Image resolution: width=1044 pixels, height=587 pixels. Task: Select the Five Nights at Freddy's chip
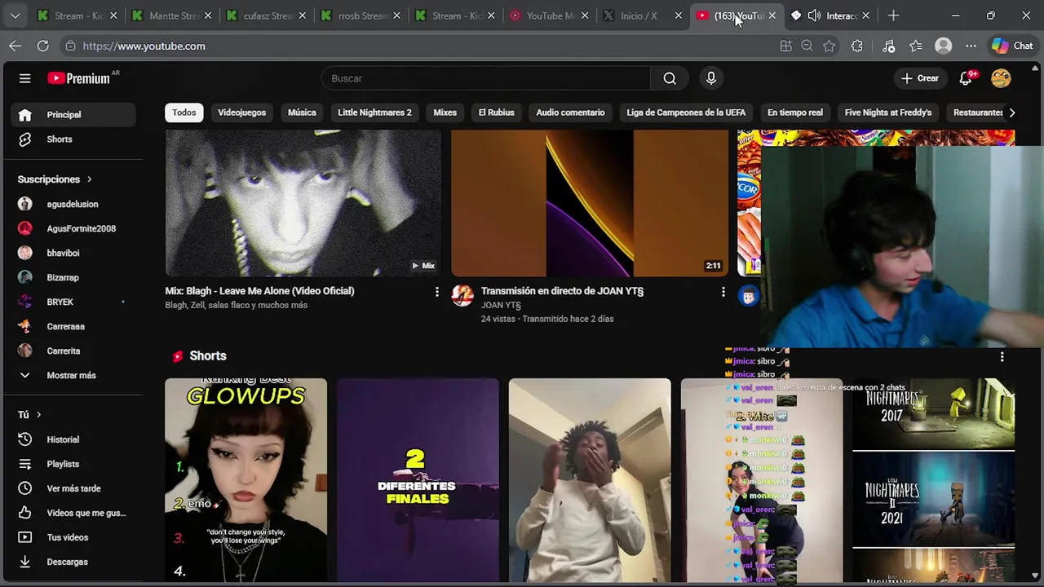point(887,113)
